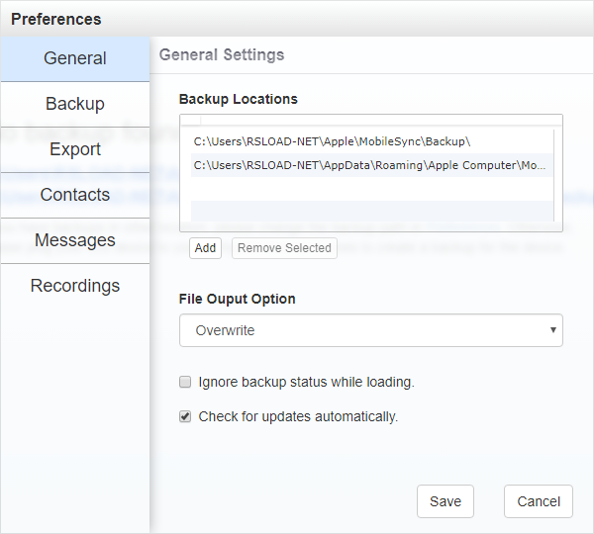The width and height of the screenshot is (594, 534).
Task: Open the File Output Option dropdown
Action: click(x=370, y=330)
